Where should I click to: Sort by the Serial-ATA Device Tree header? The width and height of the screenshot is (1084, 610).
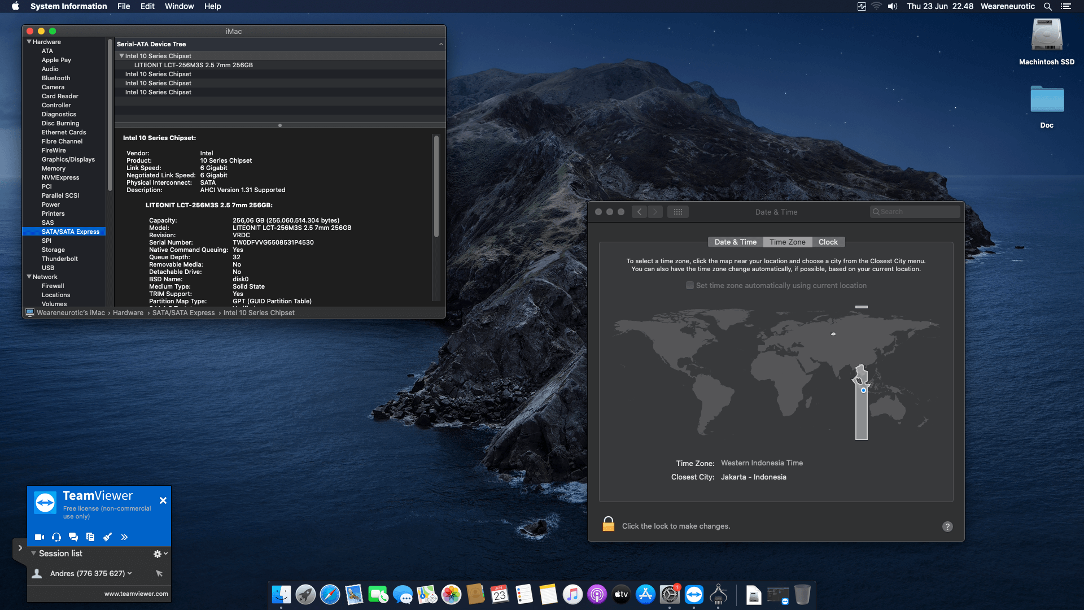click(x=280, y=44)
